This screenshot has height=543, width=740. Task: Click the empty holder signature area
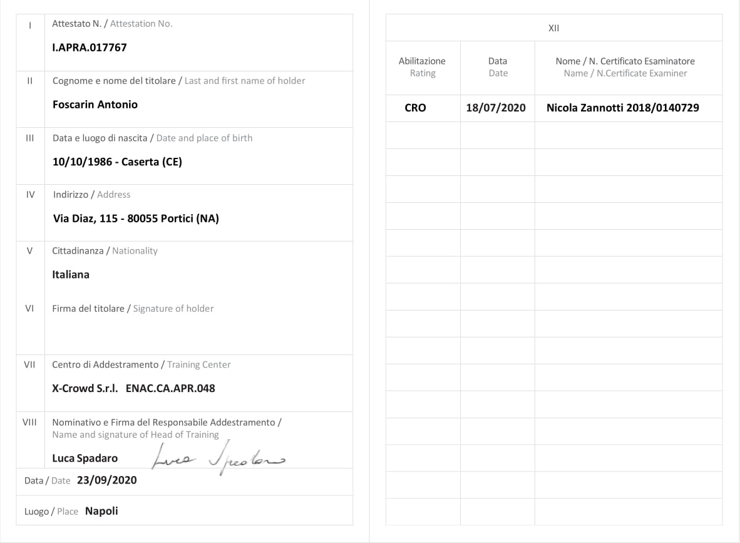198,334
